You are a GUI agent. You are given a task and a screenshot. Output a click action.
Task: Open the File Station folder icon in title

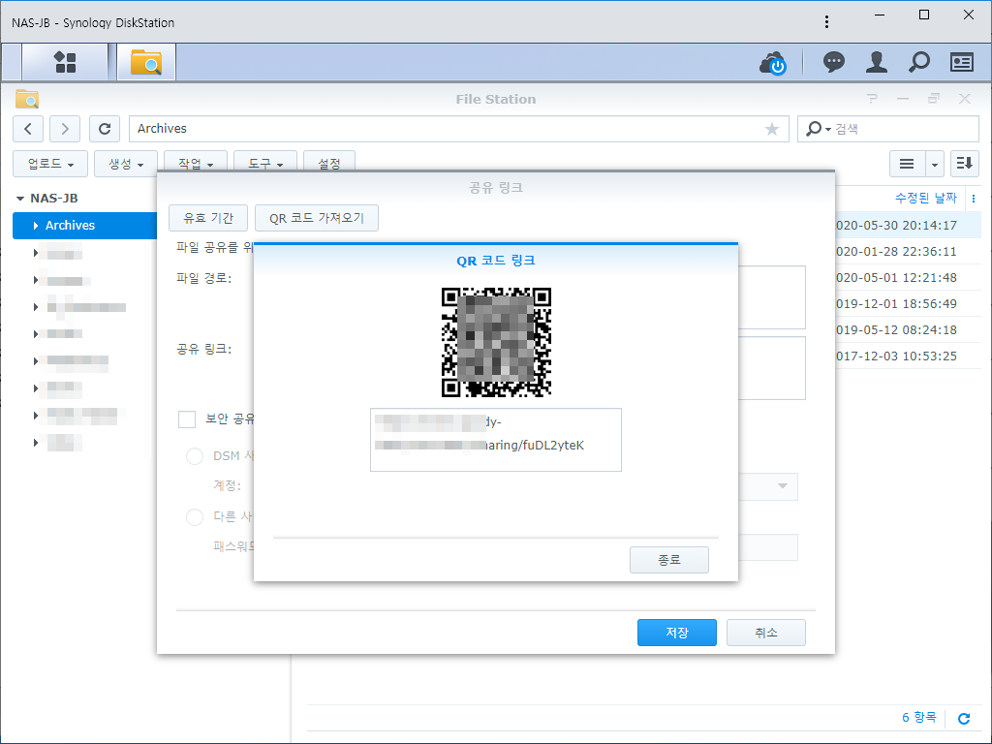(27, 99)
